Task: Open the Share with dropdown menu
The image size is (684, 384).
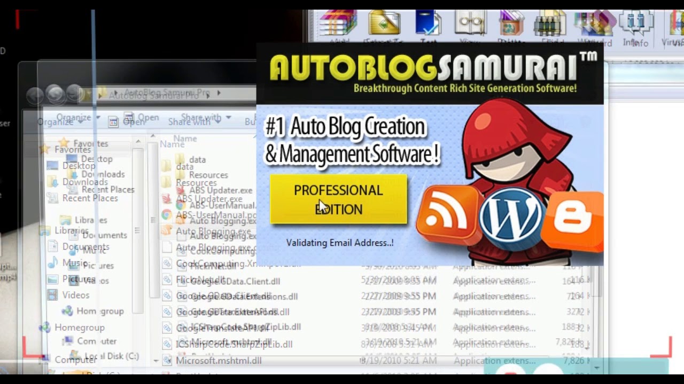Action: 193,122
